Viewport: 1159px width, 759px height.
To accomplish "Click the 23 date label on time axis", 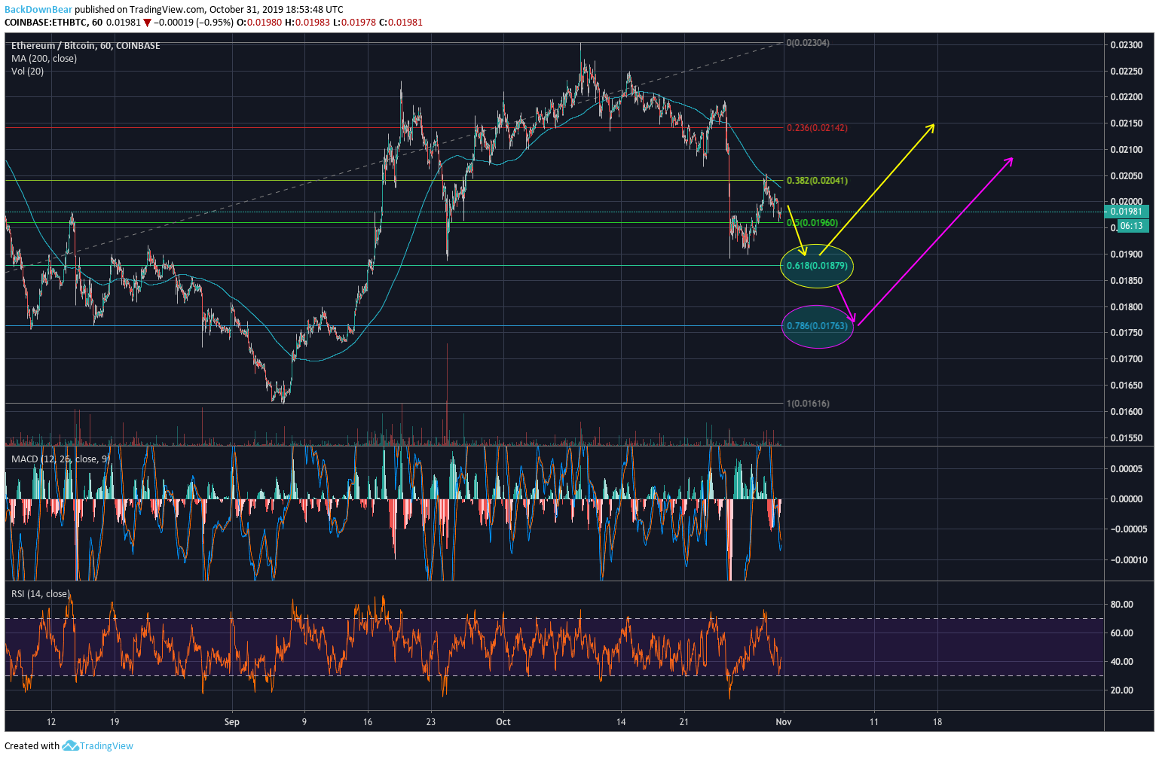I will click(x=431, y=722).
